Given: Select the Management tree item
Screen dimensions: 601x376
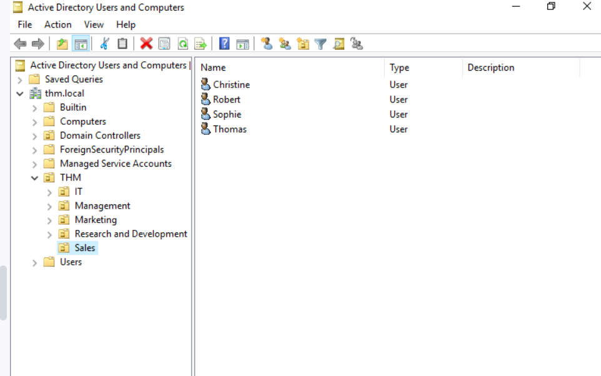Looking at the screenshot, I should pyautogui.click(x=102, y=206).
